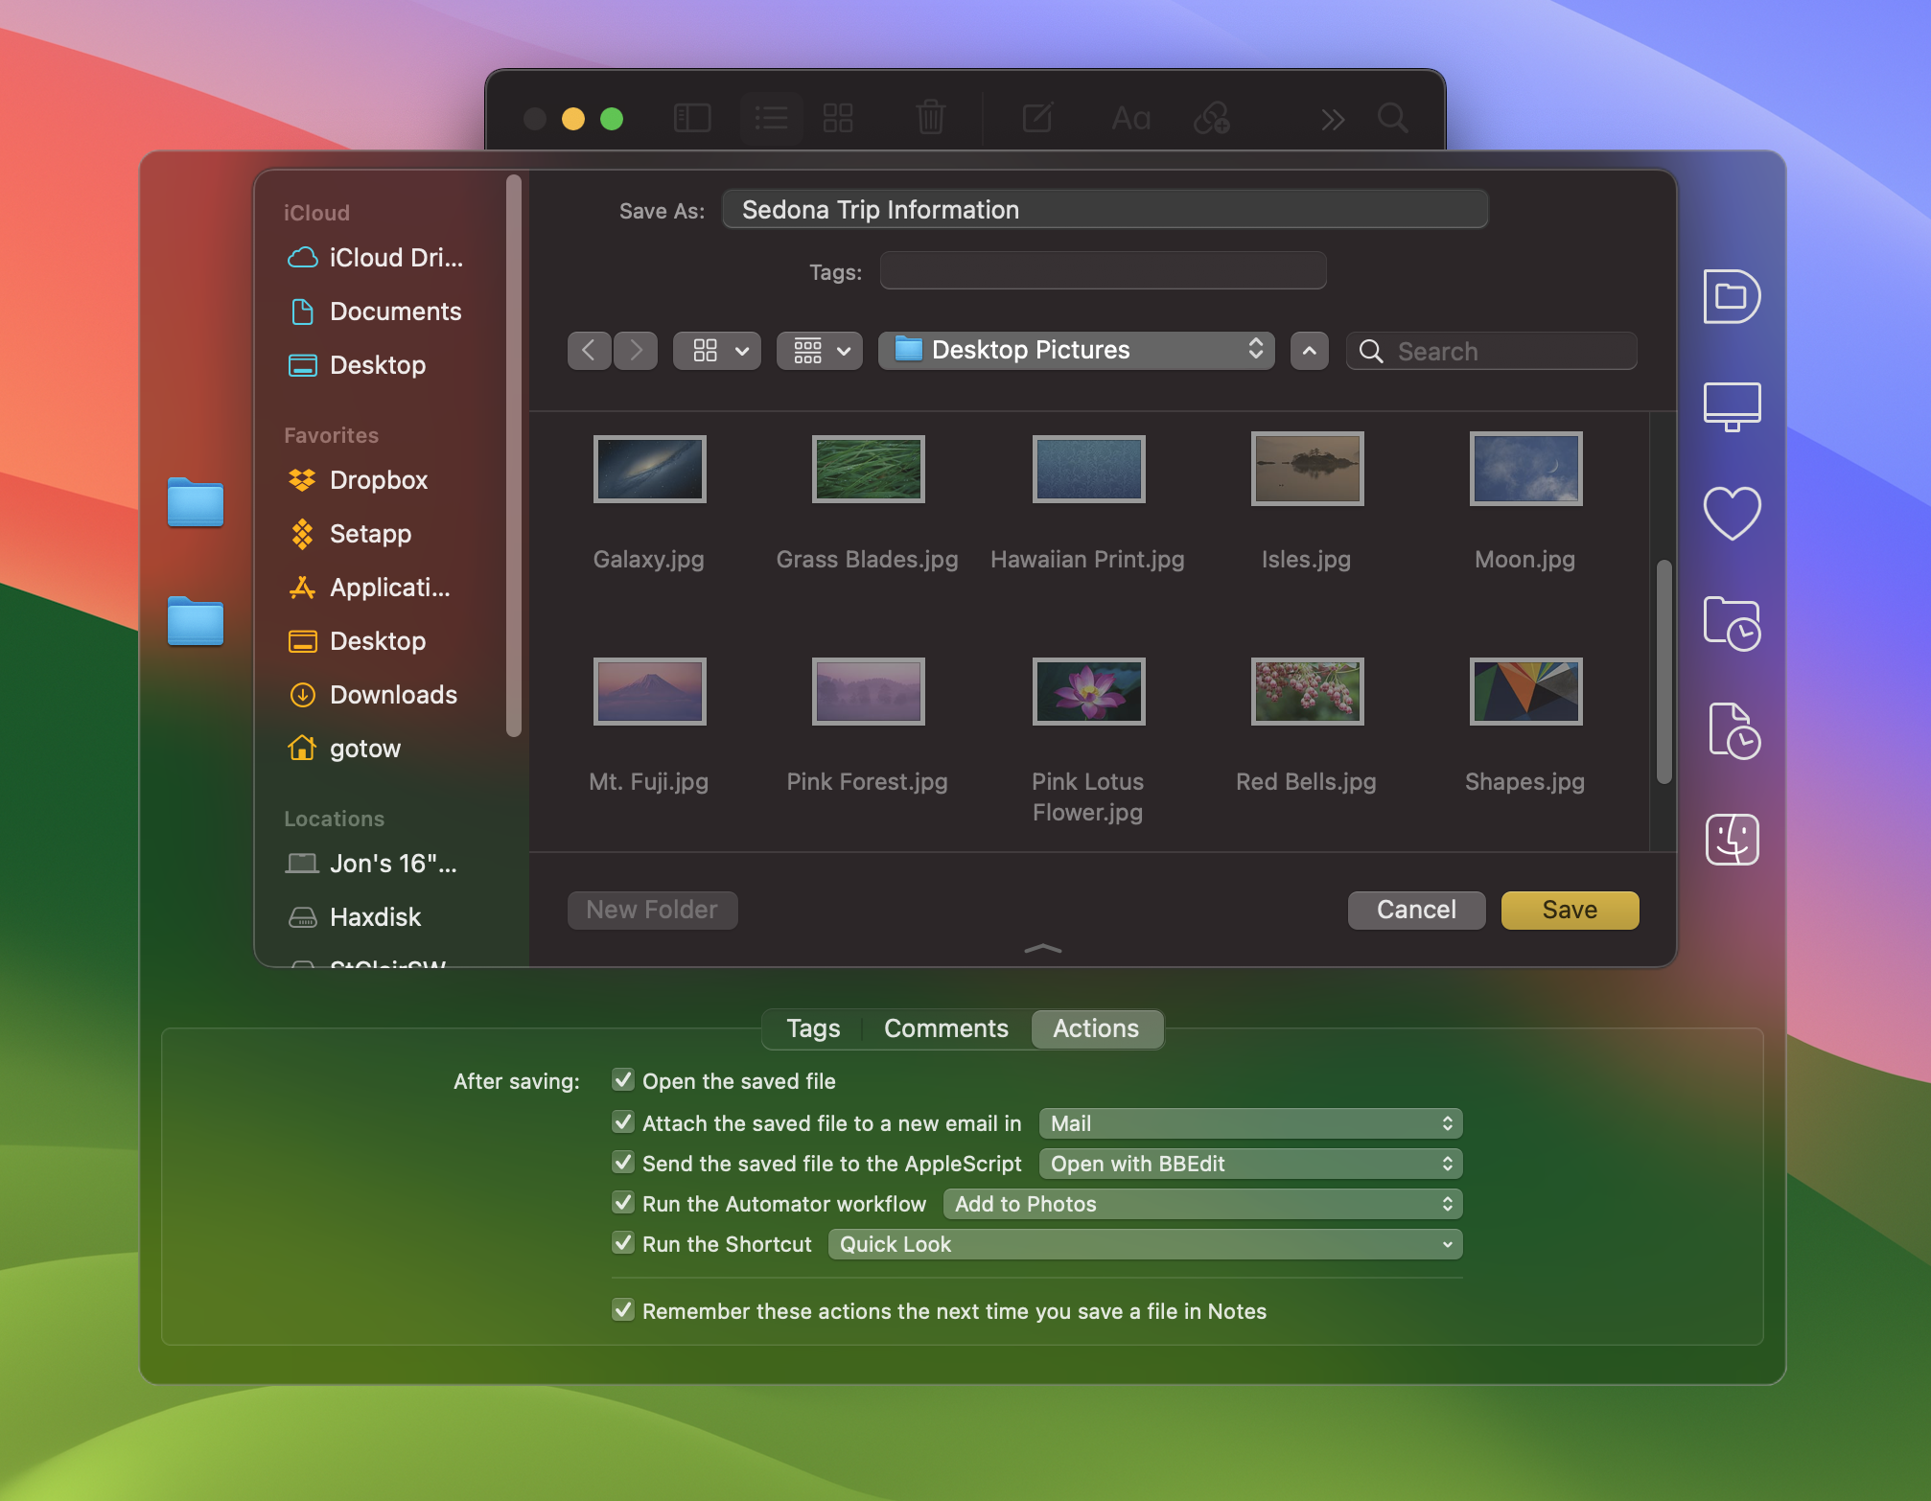
Task: Switch to the Comments tab
Action: point(946,1028)
